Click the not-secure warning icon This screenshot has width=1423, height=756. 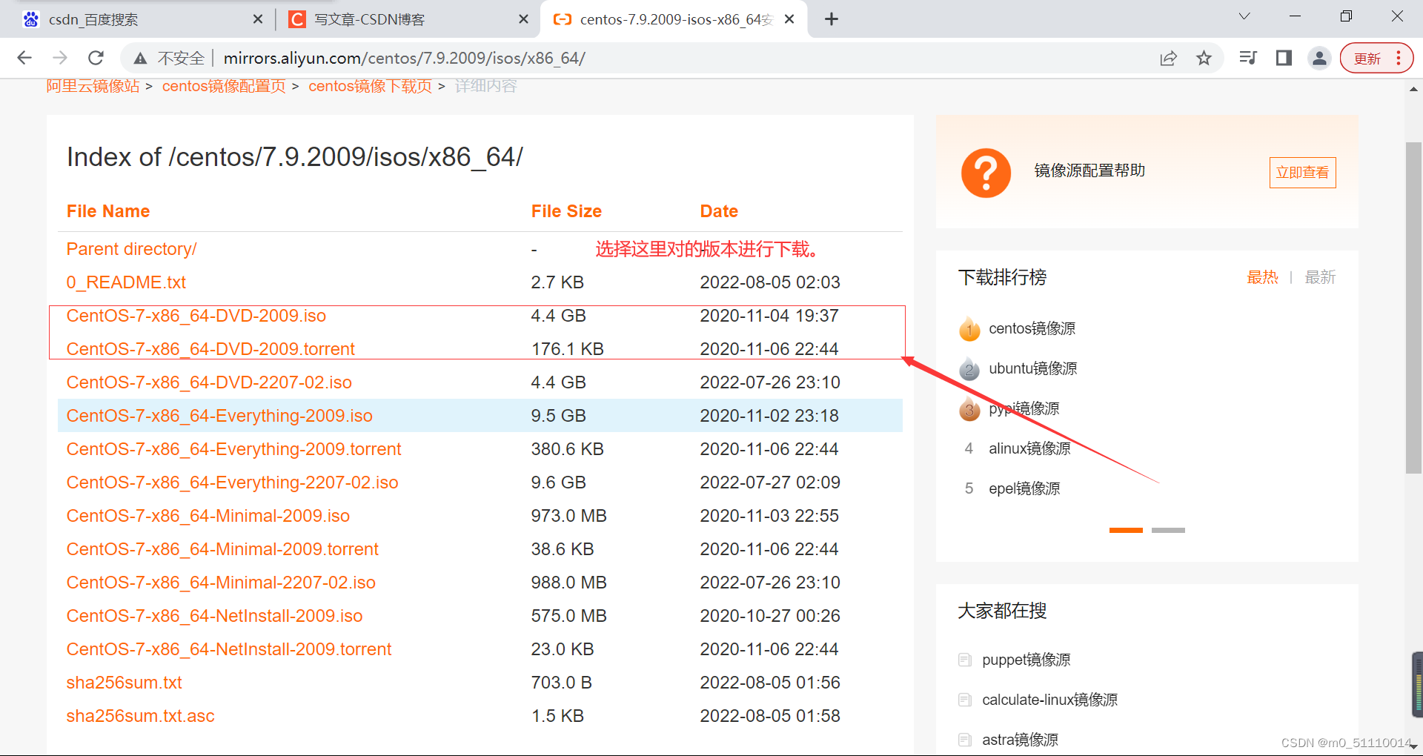click(x=140, y=59)
